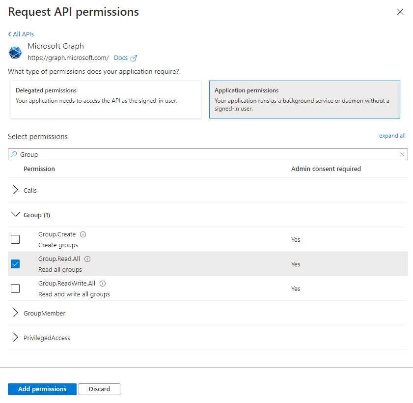This screenshot has width=413, height=403.
Task: Click info icon beside Group.ReadWrite.All
Action: [x=103, y=284]
